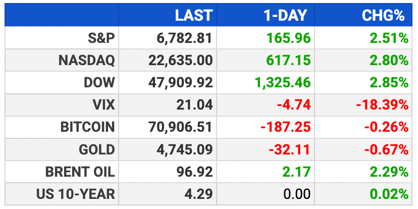Click VIX change percent -18.39%
This screenshot has height=209, width=418.
382,105
